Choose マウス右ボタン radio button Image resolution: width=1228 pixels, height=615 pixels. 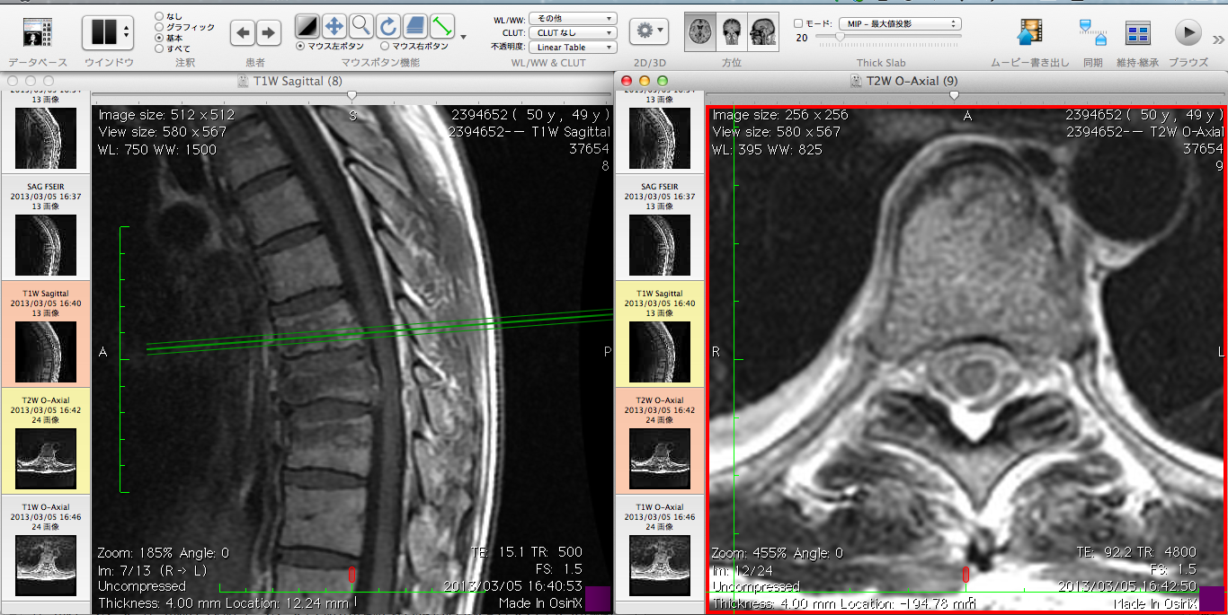(385, 46)
